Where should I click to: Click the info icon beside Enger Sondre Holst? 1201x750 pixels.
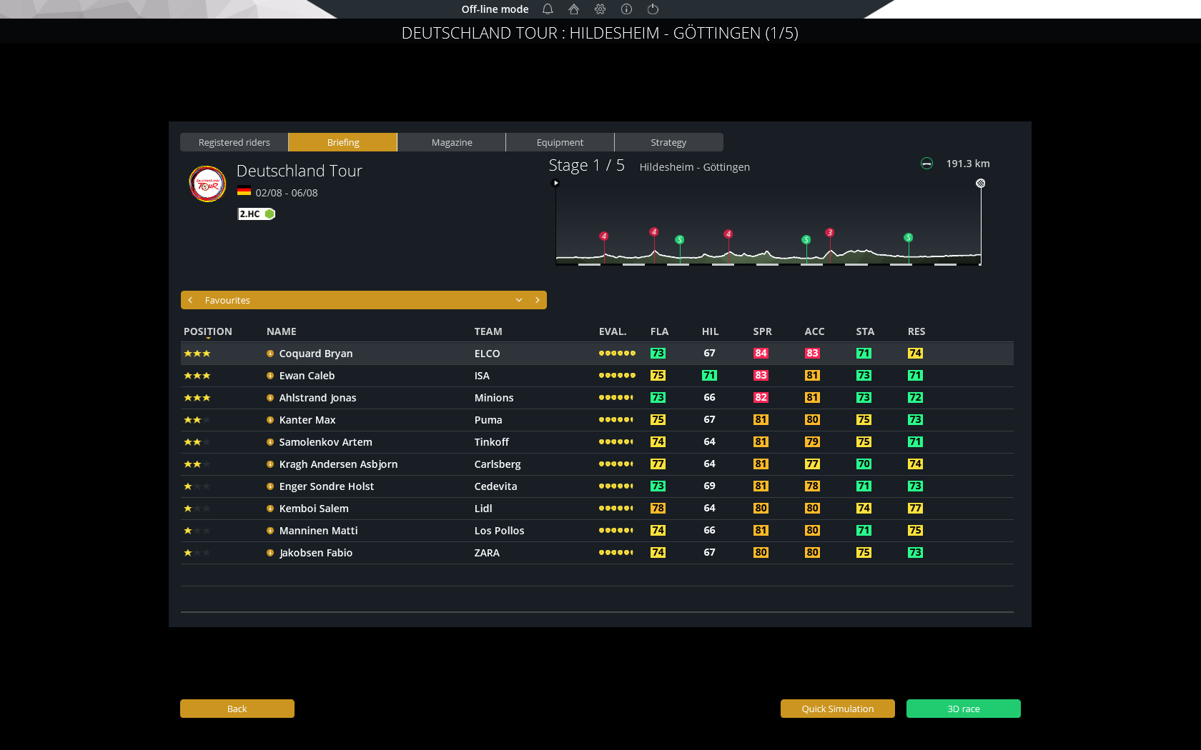tap(270, 486)
